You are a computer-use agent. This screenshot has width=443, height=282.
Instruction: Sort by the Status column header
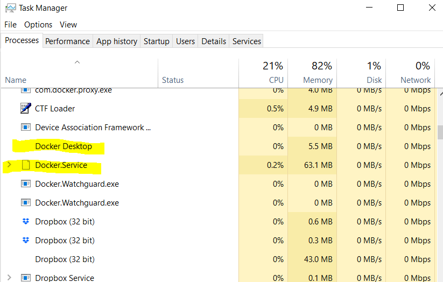[198, 73]
